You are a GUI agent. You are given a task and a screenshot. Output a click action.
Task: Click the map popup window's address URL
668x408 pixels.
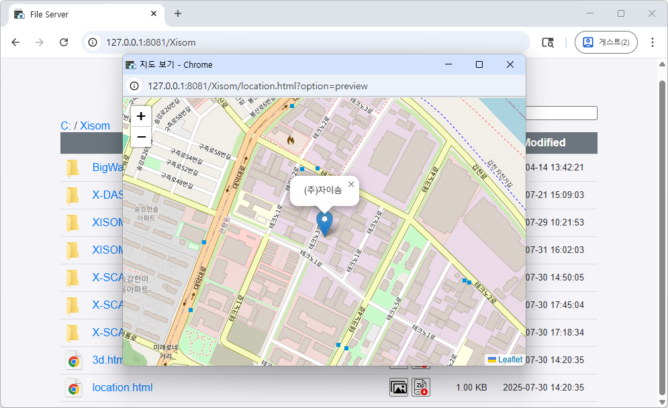coord(258,86)
